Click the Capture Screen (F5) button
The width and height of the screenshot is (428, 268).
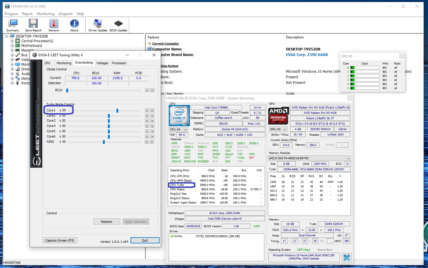pyautogui.click(x=60, y=240)
